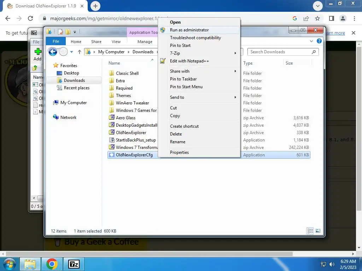Select My Computer in navigation pane
This screenshot has height=271, width=362.
[x=74, y=103]
